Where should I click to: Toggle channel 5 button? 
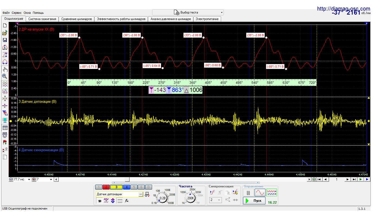coord(134,187)
